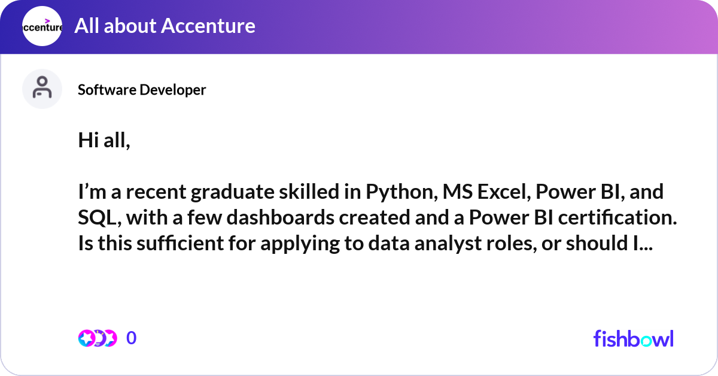Click the Software Developer username
This screenshot has width=718, height=376.
pos(142,90)
